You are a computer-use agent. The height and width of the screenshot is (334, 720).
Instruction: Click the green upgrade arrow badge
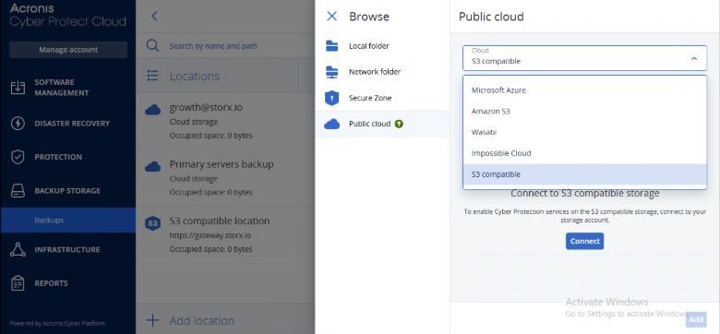[399, 124]
